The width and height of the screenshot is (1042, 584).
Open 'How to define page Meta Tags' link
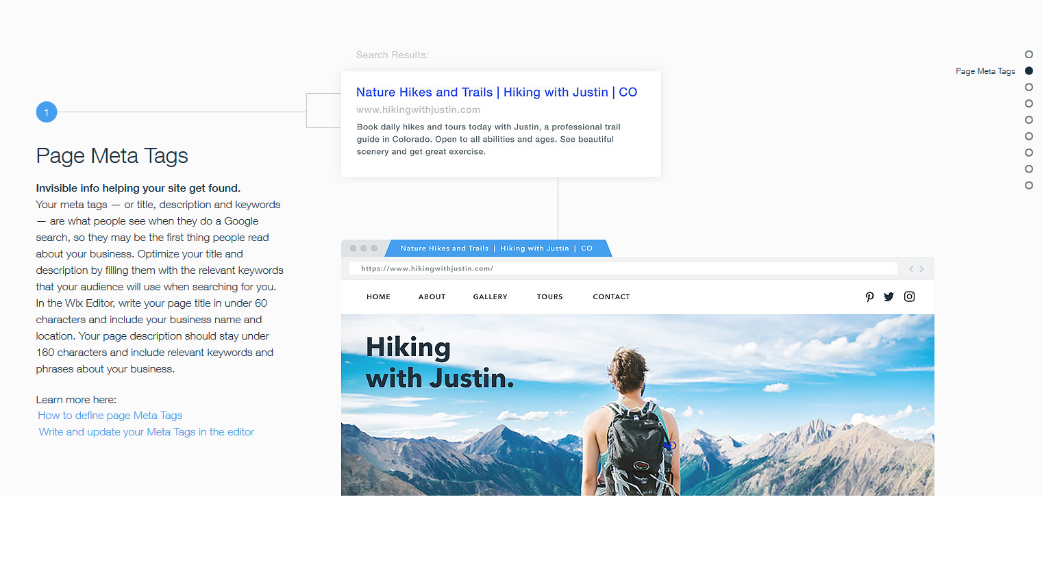[110, 416]
